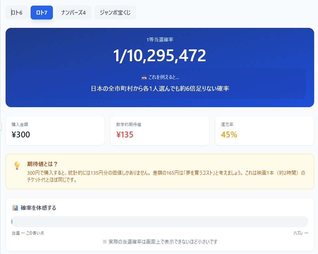Click the ¥300 purchase amount value
318x254 pixels.
coord(21,135)
